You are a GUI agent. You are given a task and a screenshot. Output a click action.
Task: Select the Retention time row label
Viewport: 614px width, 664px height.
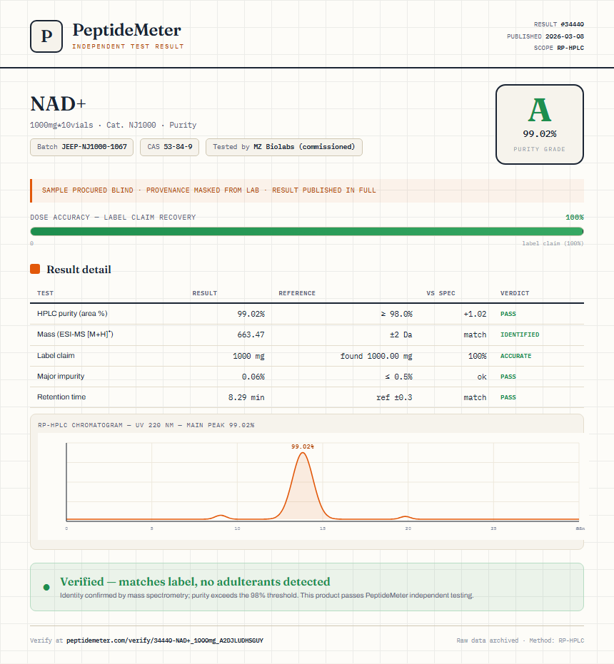pos(61,397)
